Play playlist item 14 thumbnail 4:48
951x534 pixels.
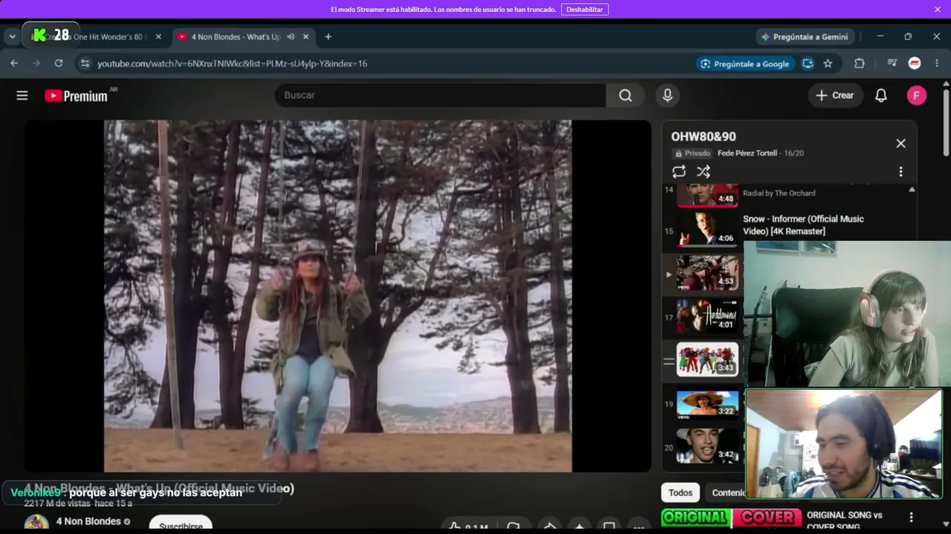707,195
